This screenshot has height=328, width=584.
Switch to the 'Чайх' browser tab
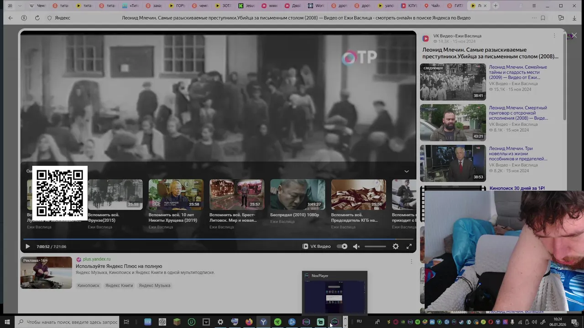(433, 6)
